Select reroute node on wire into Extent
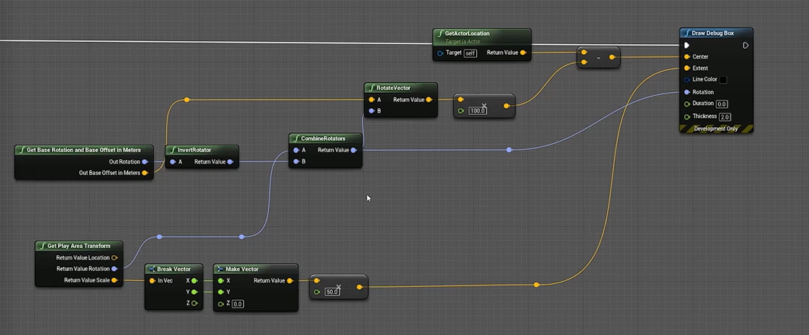 tap(536, 285)
